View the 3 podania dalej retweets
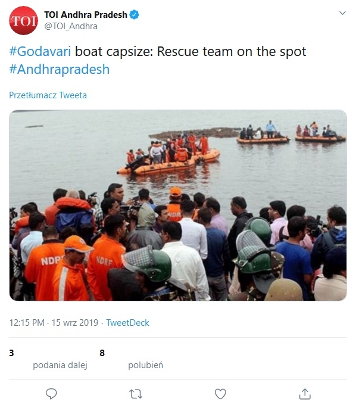This screenshot has width=356, height=408. [48, 359]
